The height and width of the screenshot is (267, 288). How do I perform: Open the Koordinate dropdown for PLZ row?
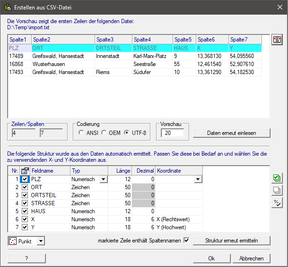198,179
